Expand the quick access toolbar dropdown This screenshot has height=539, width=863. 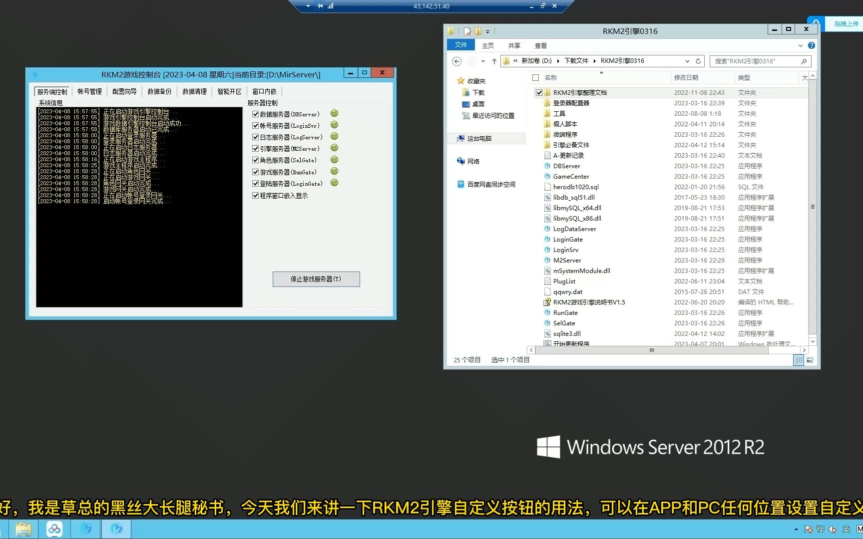(x=487, y=31)
